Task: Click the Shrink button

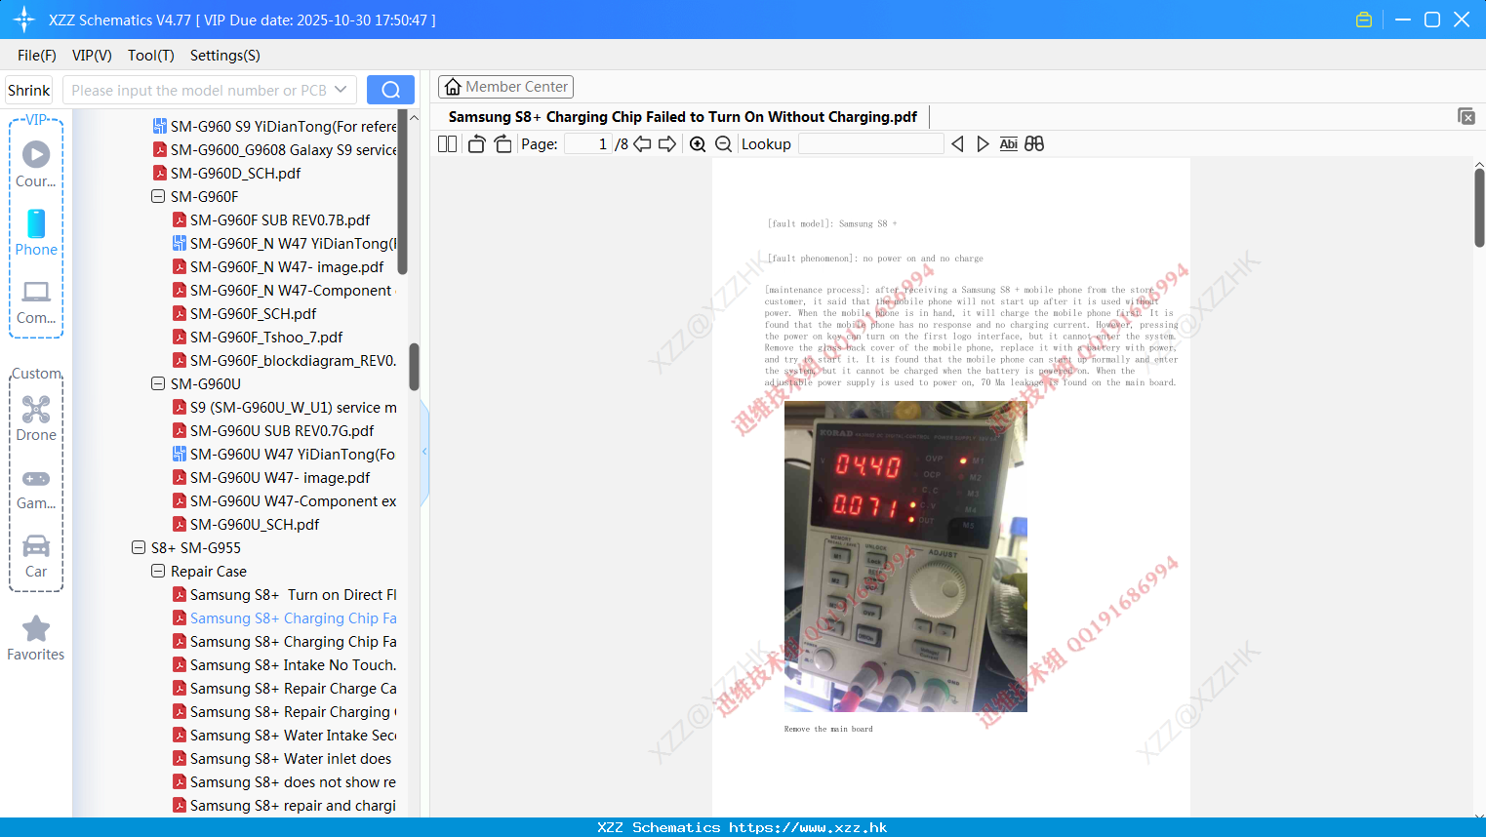Action: click(x=29, y=90)
